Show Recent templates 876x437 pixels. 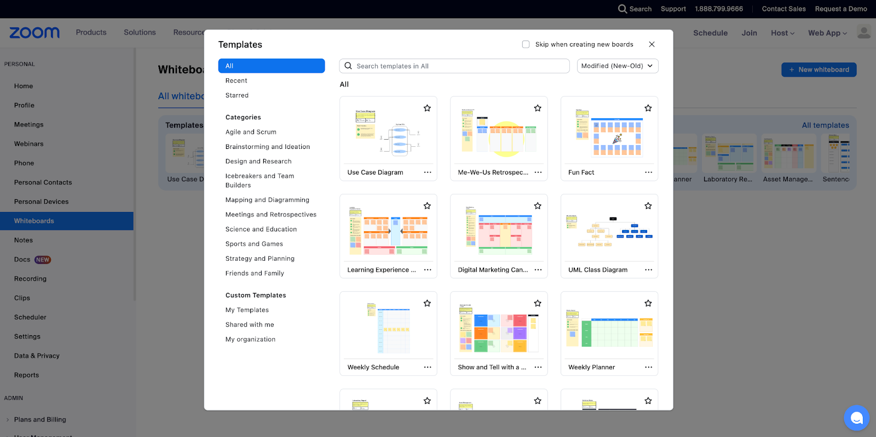[x=237, y=81]
